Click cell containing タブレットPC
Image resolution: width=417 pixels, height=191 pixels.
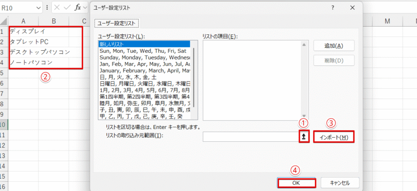[x=24, y=42]
